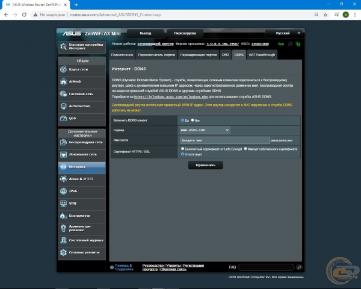Open the VPN settings icon
This screenshot has height=289, width=361.
tap(63, 204)
